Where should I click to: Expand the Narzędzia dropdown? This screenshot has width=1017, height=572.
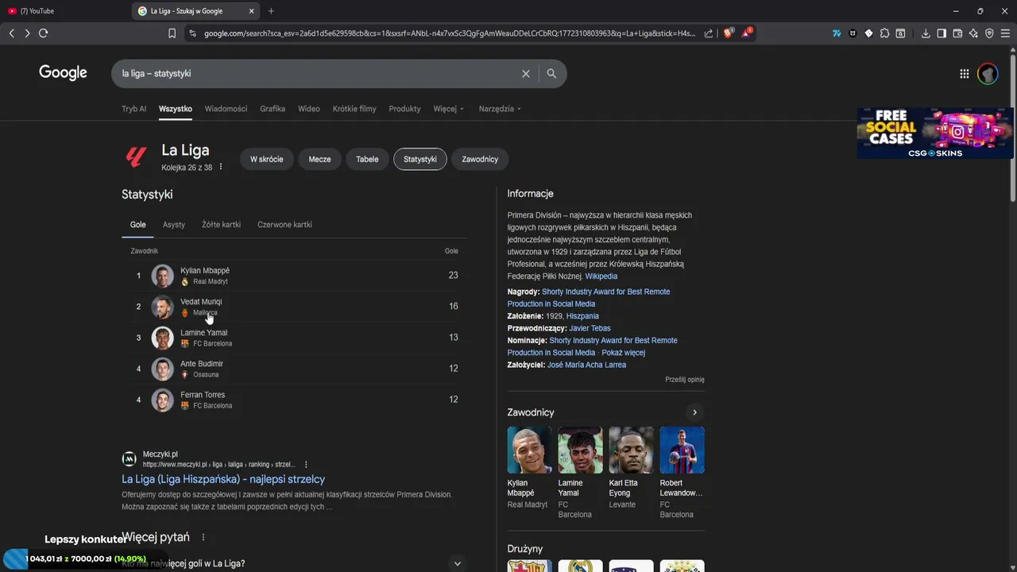click(x=500, y=109)
